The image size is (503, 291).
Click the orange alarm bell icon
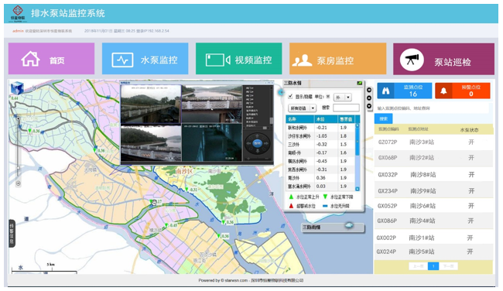tap(443, 91)
